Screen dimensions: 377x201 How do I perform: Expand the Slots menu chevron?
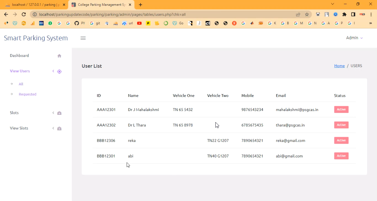[53, 113]
